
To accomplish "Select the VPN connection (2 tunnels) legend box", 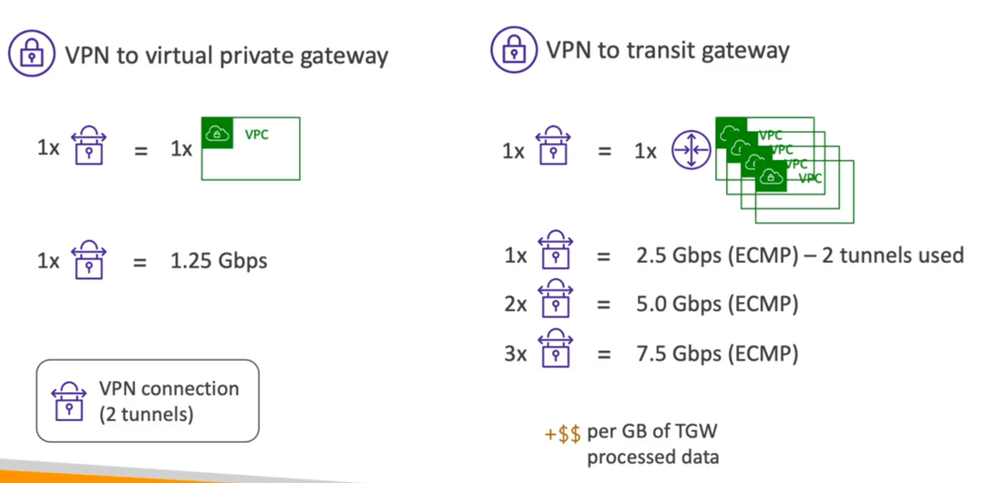I will (x=148, y=401).
